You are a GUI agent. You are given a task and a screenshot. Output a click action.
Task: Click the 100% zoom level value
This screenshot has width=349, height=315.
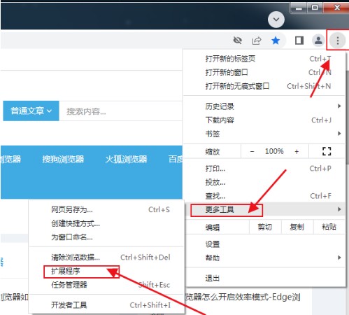[274, 151]
